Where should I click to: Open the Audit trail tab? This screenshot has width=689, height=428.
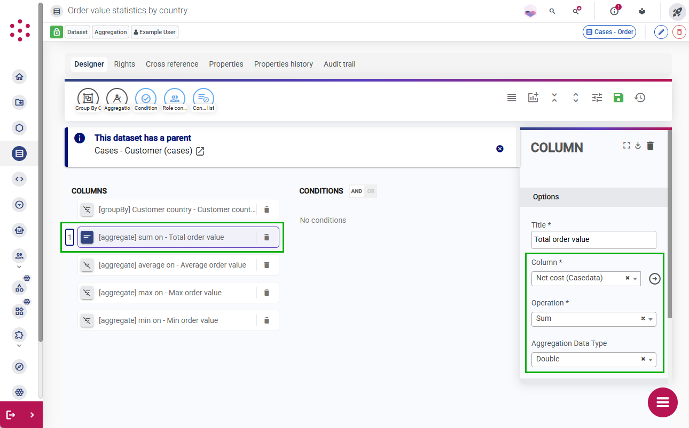340,64
